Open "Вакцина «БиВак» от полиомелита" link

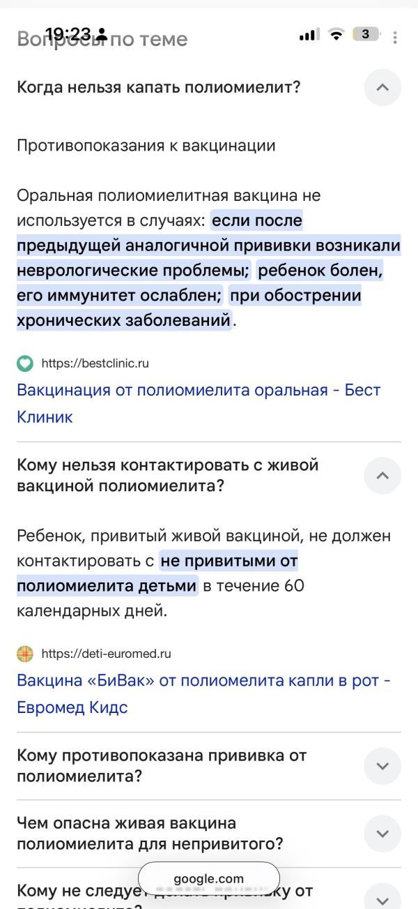point(203,680)
